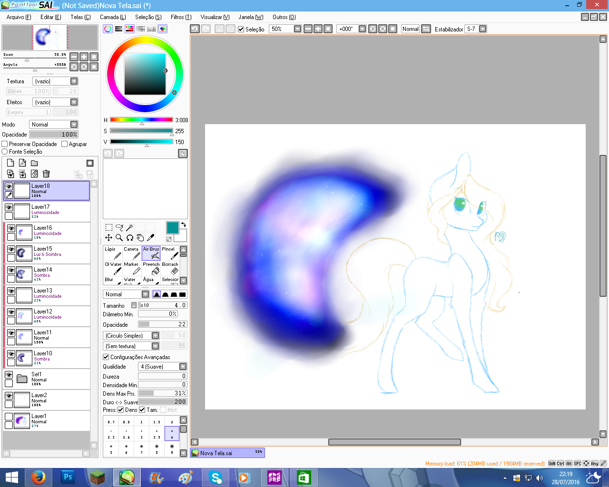
Task: Choose the Pincel brush tool
Action: coord(170,253)
